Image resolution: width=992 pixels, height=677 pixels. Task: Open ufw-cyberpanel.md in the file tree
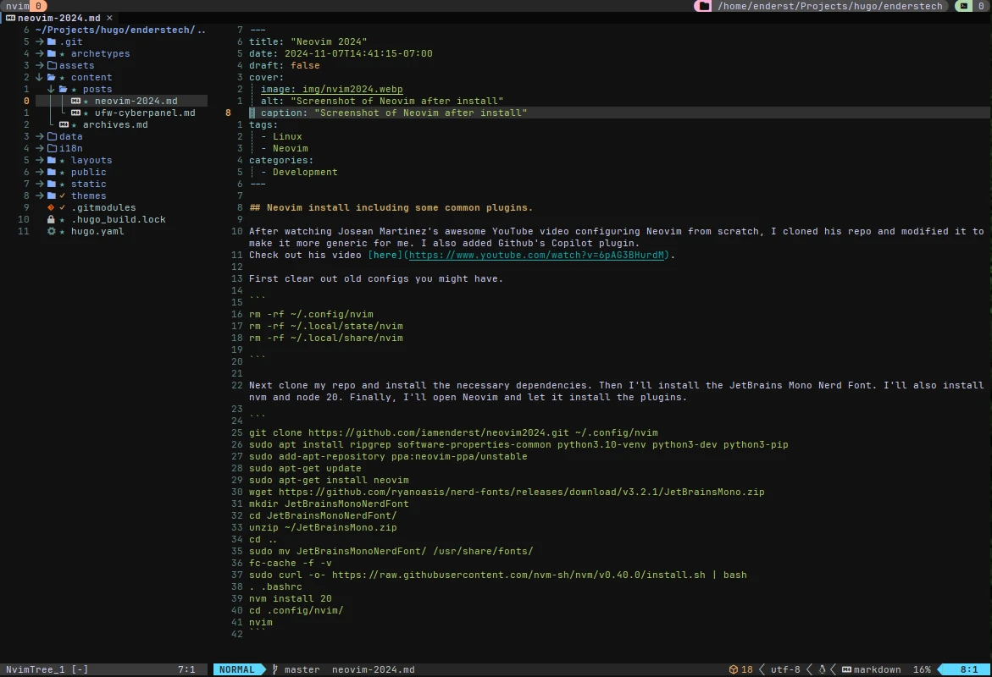tap(145, 113)
